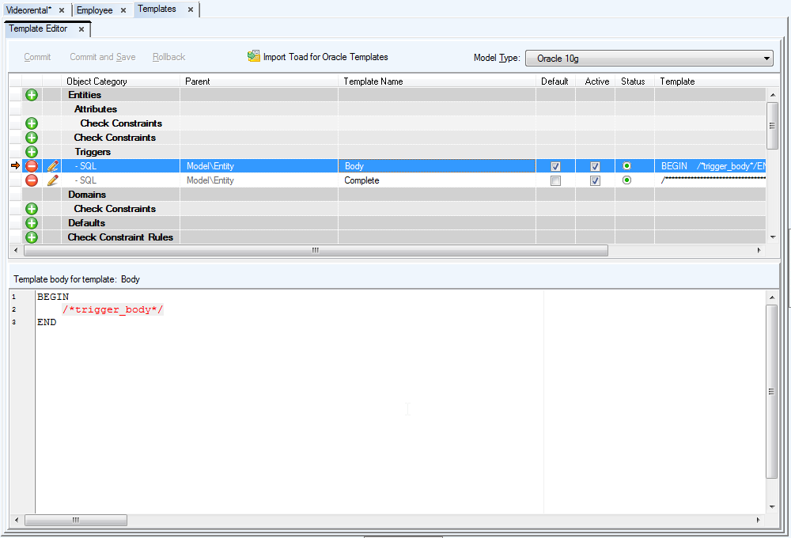Click Parent cell of the Complete row

pyautogui.click(x=259, y=180)
